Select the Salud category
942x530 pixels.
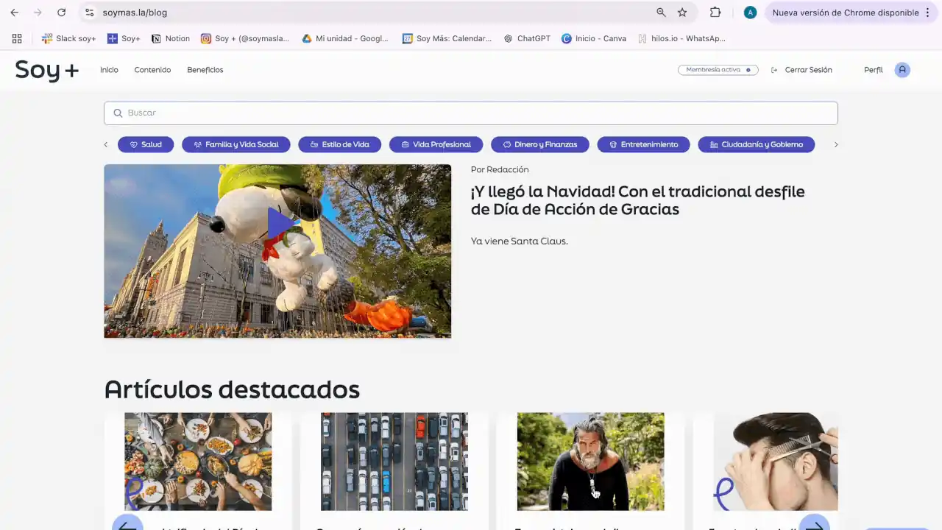coord(146,144)
